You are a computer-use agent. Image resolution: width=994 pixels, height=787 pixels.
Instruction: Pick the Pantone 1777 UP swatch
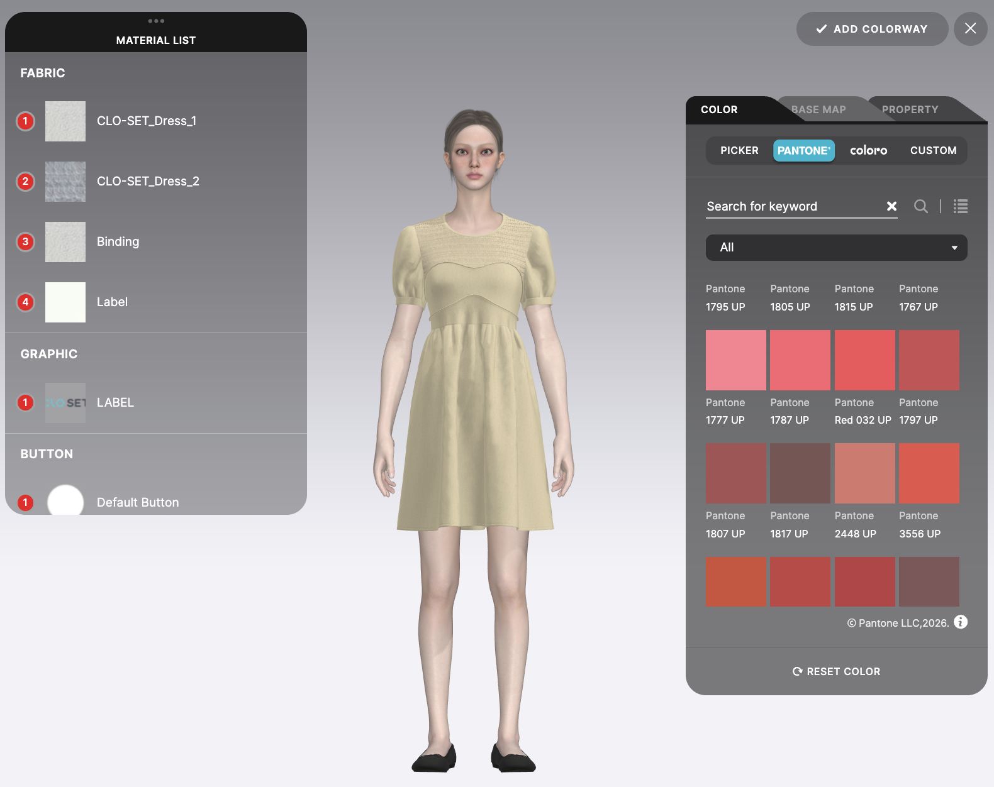(x=736, y=360)
